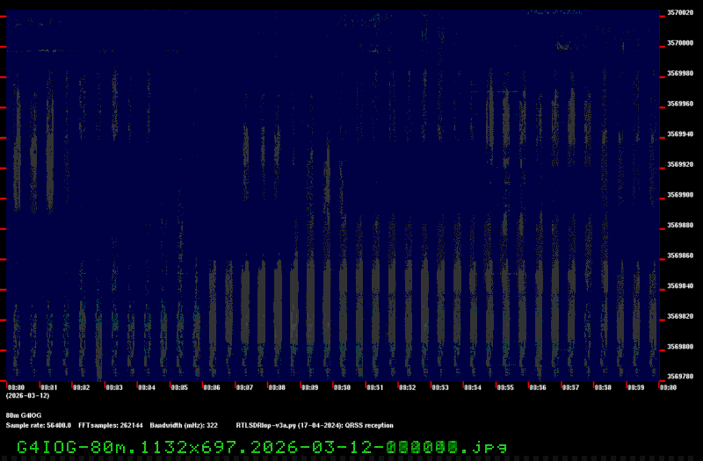This screenshot has width=703, height=461.
Task: Click the 00:02 time axis label
Action: [x=81, y=387]
